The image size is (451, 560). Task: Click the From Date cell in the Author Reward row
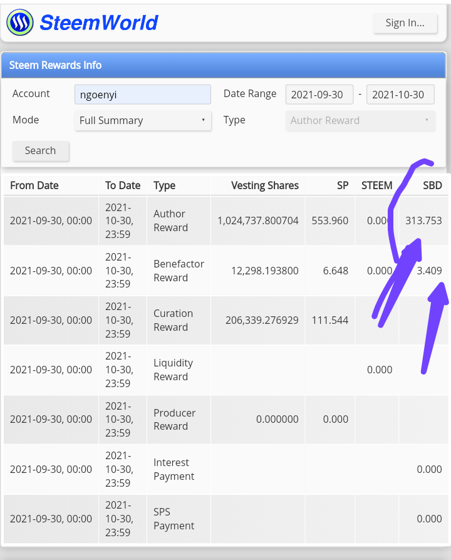[x=51, y=220]
